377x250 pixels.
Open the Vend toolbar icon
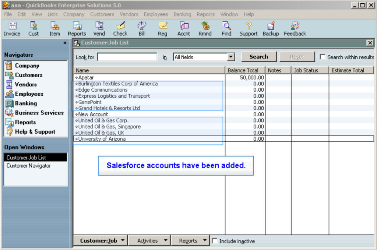pos(99,29)
